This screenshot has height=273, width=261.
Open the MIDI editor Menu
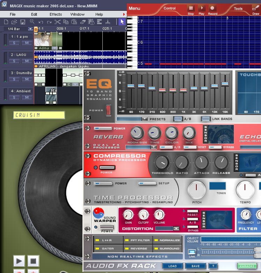pyautogui.click(x=134, y=8)
